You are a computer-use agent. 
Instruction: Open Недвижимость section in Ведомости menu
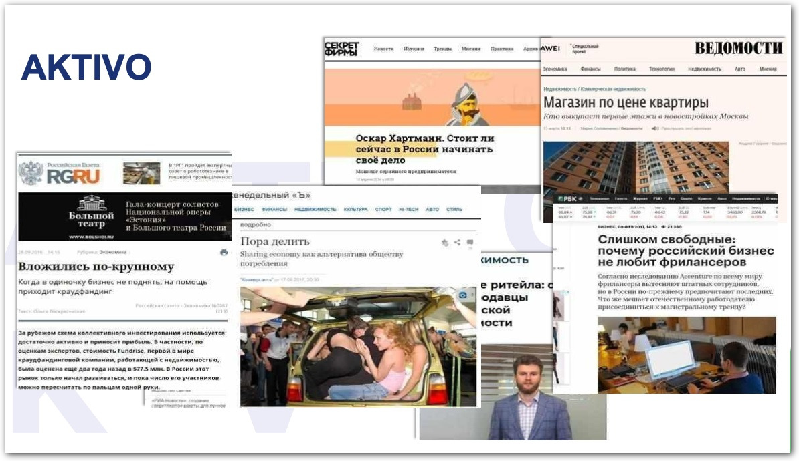[x=705, y=69]
